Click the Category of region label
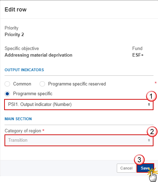The image size is (158, 182). click(23, 131)
